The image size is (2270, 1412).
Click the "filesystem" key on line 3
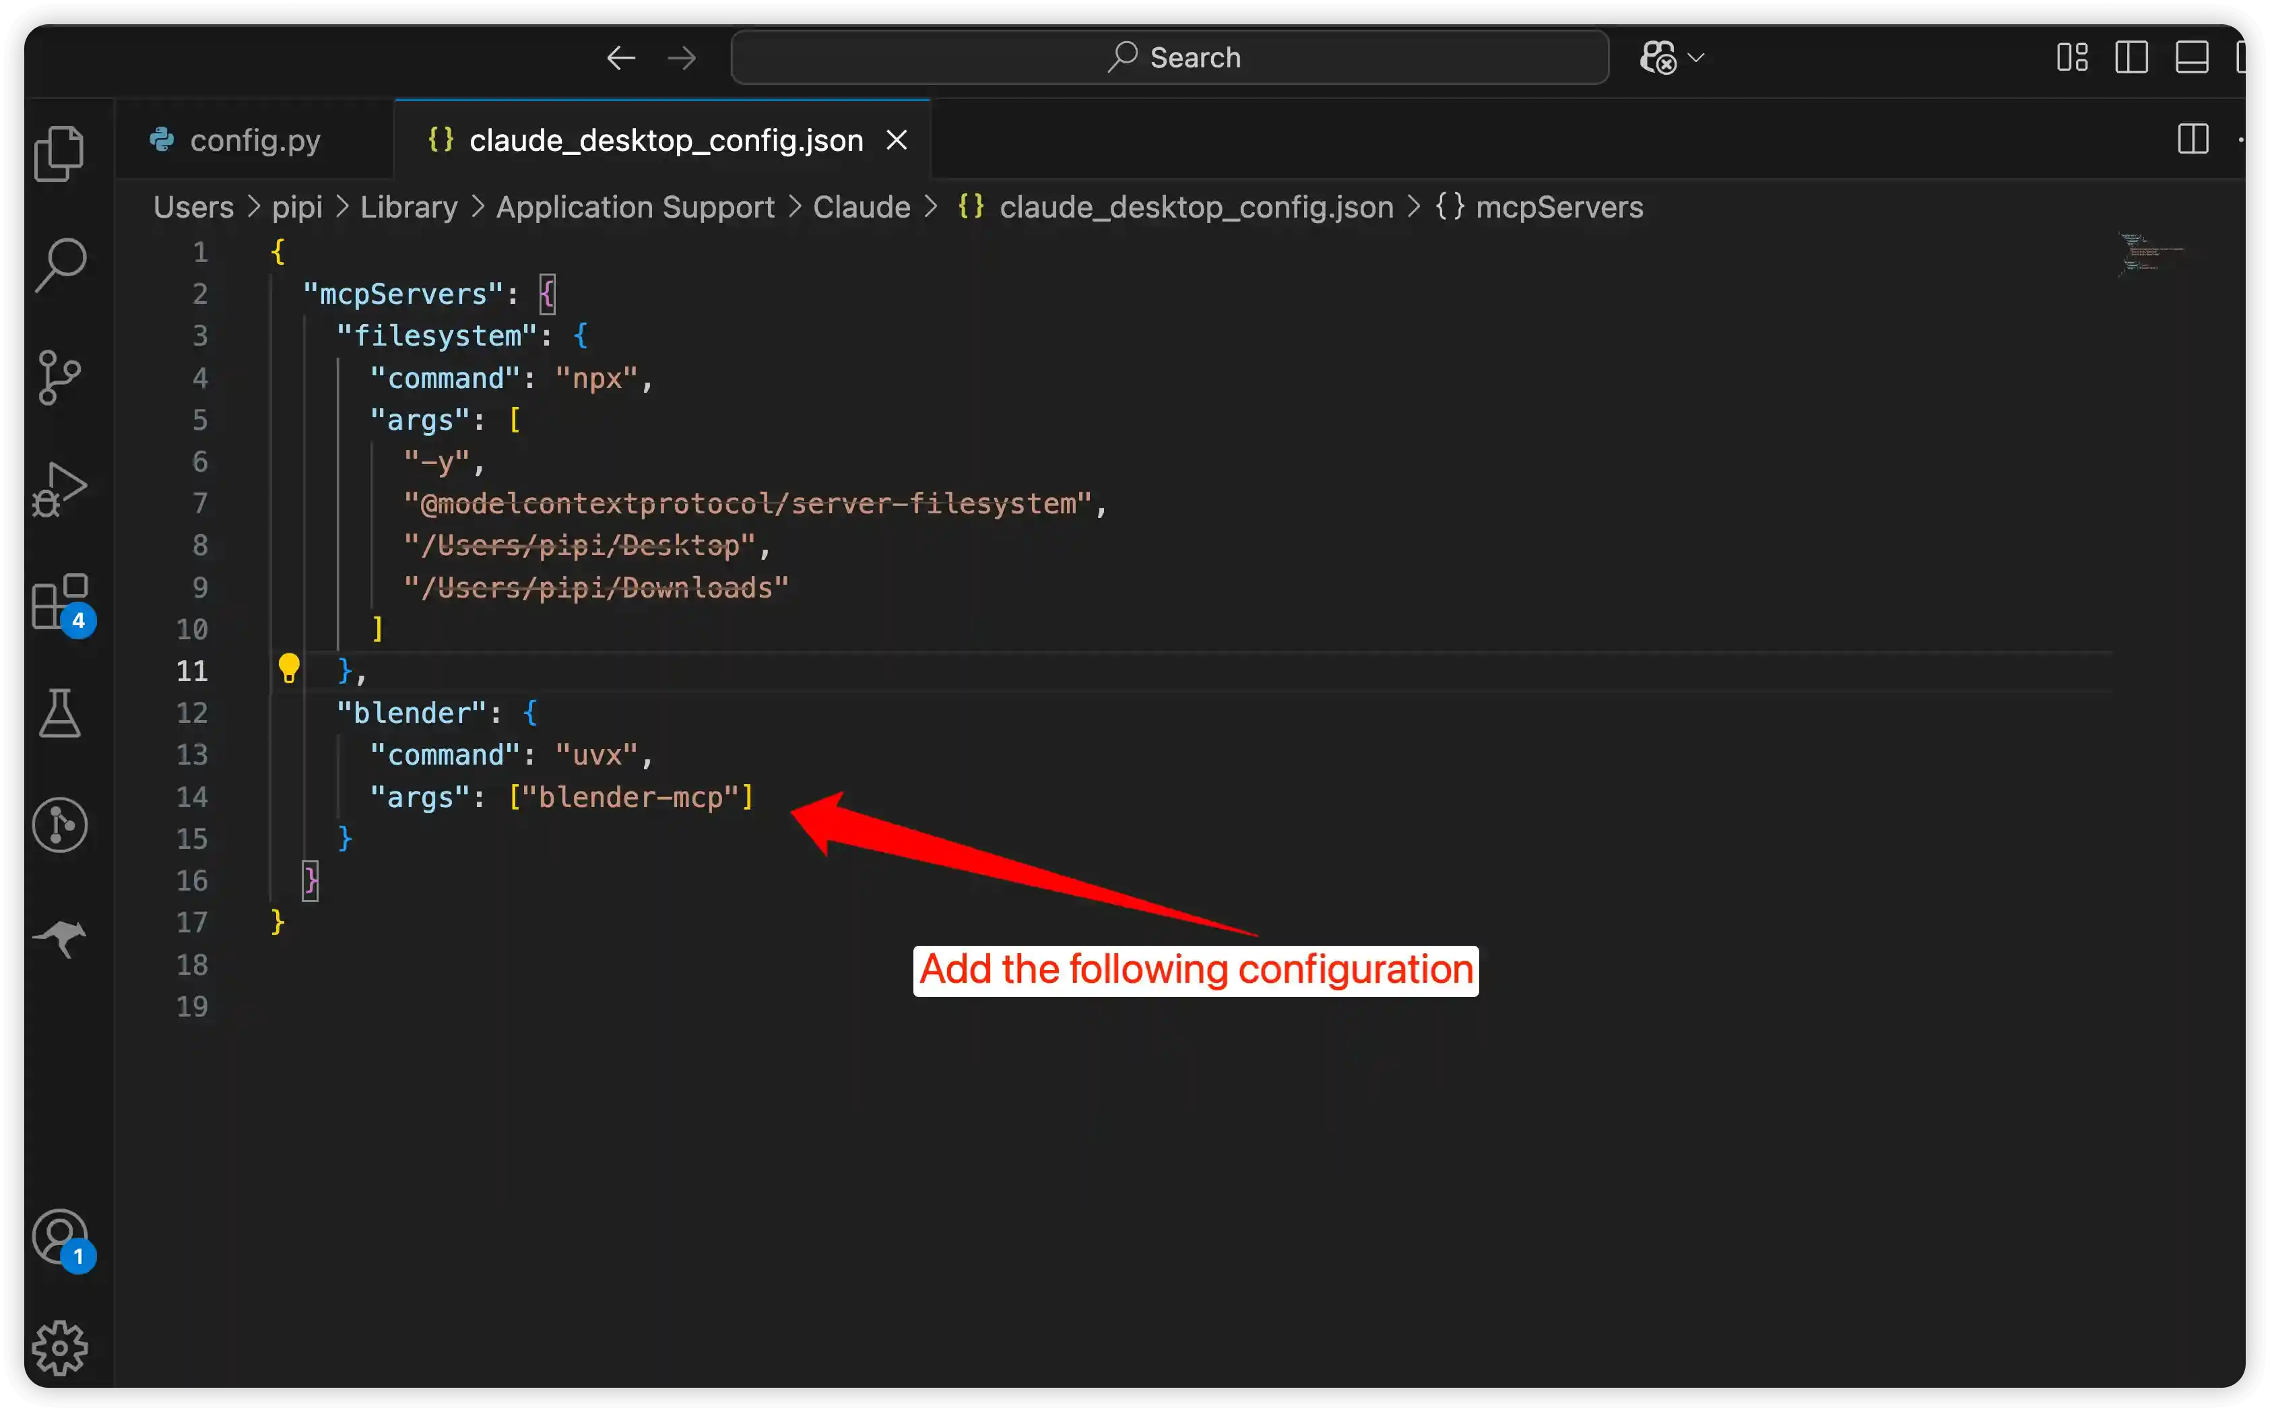click(x=436, y=336)
